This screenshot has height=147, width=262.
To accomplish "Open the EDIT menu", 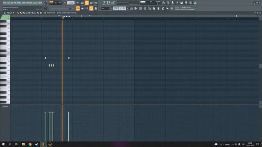I will tap(8, 3).
